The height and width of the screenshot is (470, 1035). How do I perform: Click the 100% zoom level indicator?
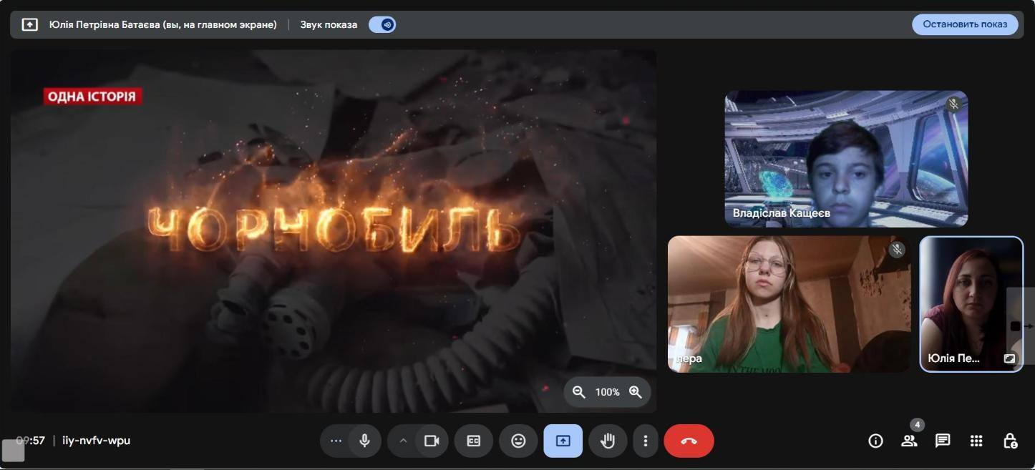[607, 392]
